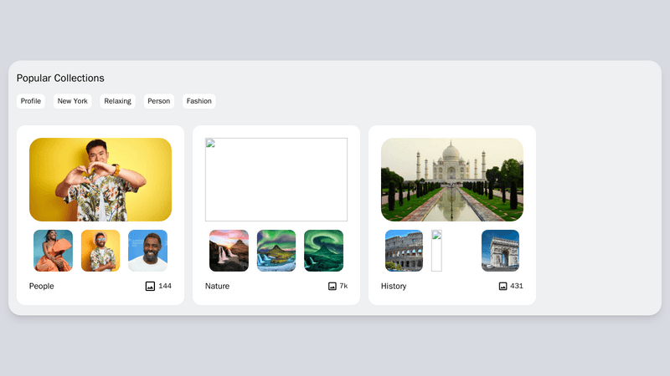Image resolution: width=670 pixels, height=376 pixels.
Task: Click the broken Nature cover image
Action: [x=276, y=180]
